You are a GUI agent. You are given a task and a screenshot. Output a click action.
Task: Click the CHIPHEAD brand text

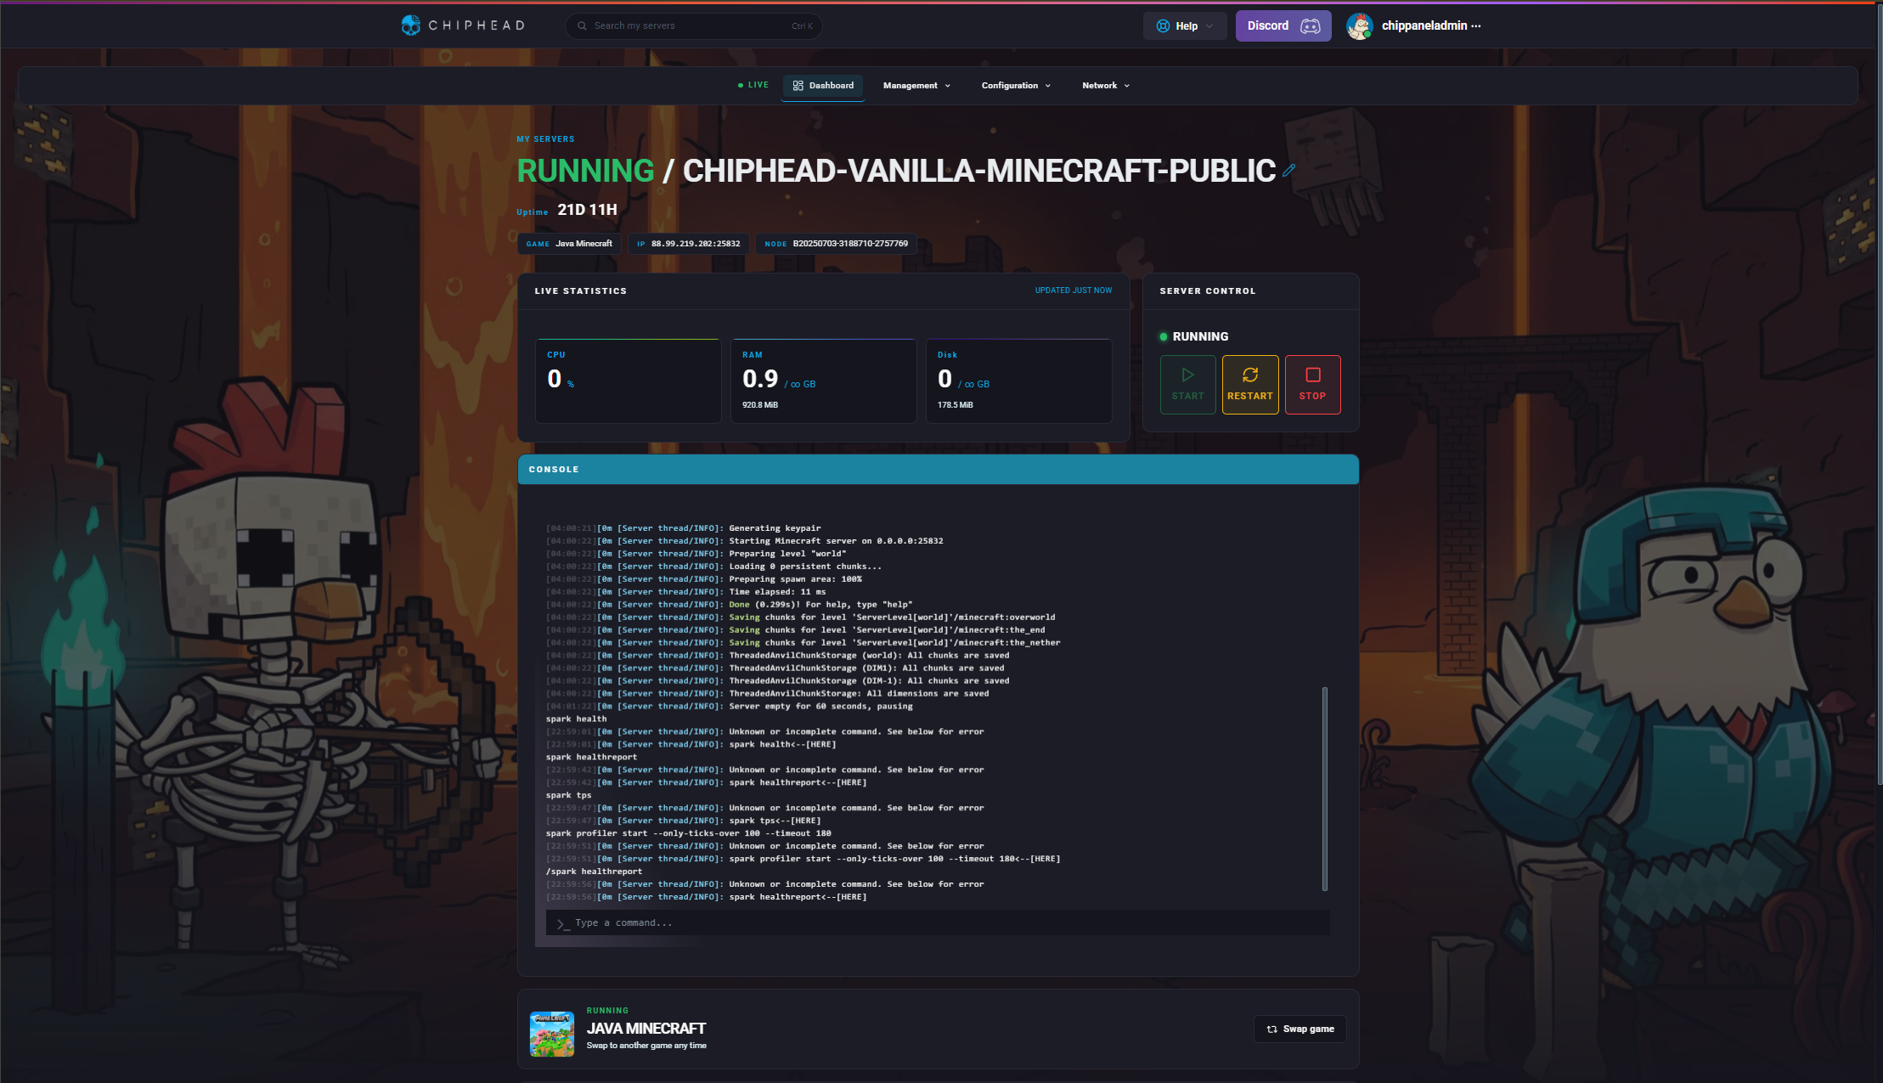[x=476, y=25]
